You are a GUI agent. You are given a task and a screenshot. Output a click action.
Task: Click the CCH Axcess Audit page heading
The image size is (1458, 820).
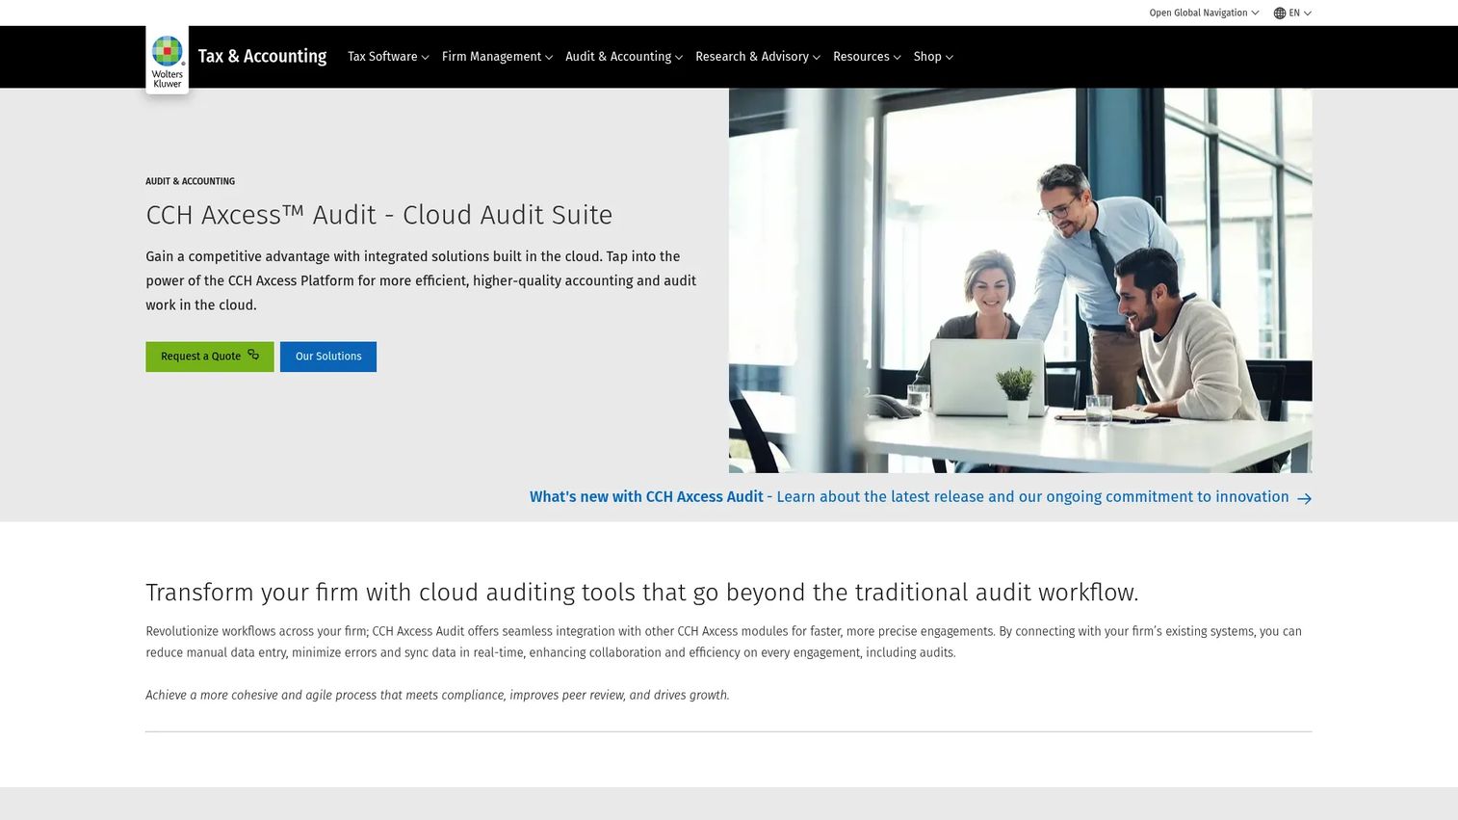(x=379, y=215)
